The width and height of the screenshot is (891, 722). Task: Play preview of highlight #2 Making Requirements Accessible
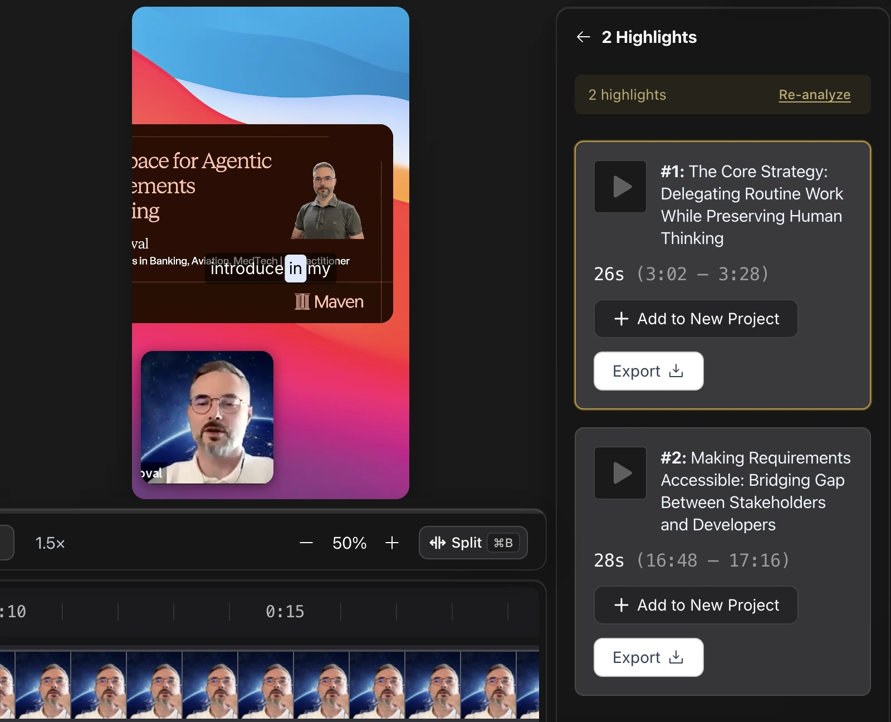620,473
